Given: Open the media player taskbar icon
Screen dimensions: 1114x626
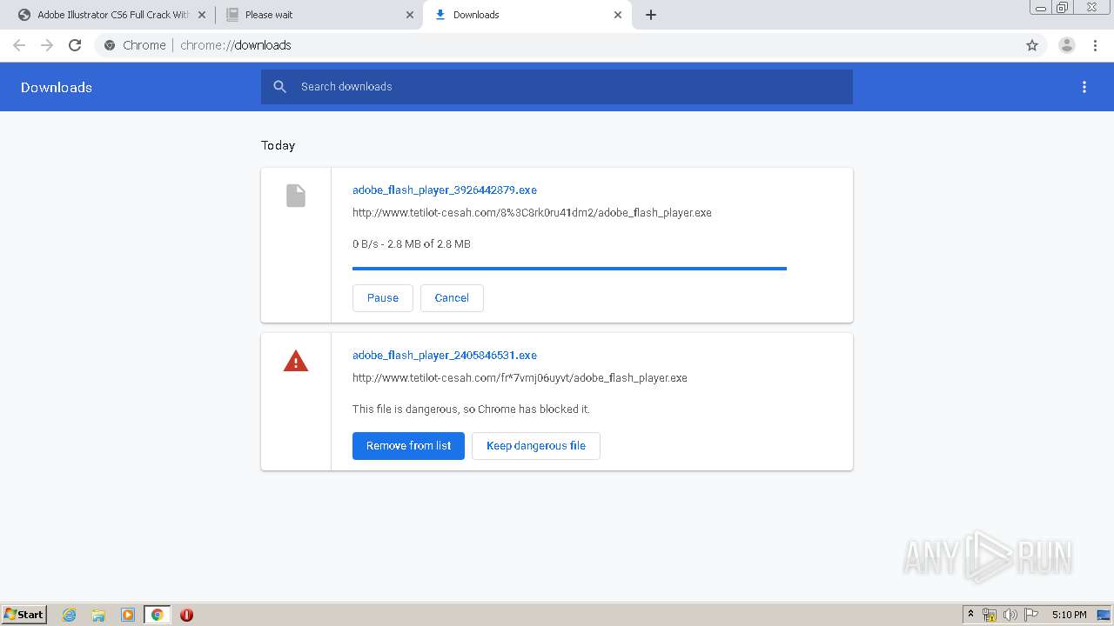Looking at the screenshot, I should [x=128, y=615].
